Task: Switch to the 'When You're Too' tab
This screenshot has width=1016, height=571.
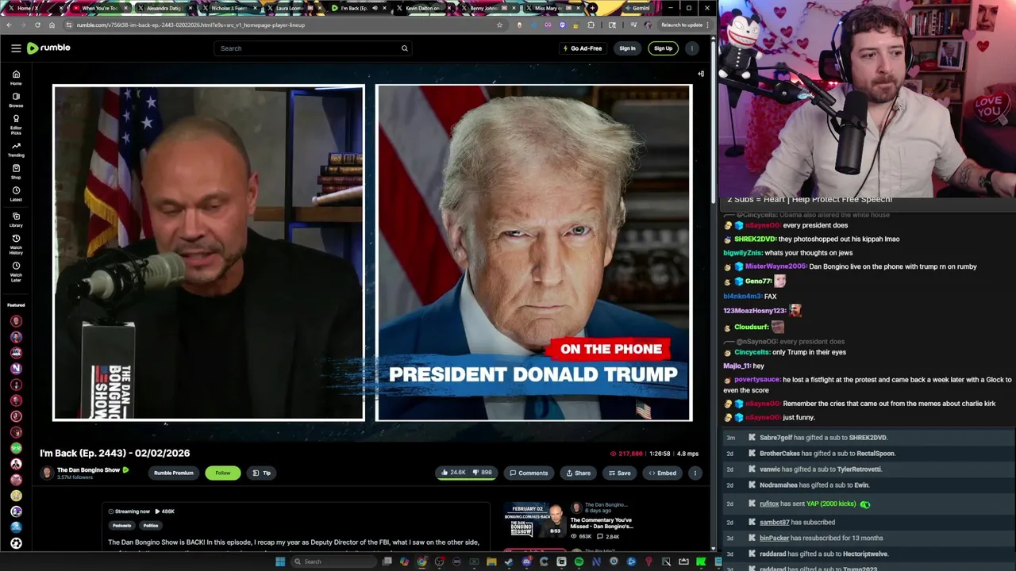Action: [x=99, y=8]
